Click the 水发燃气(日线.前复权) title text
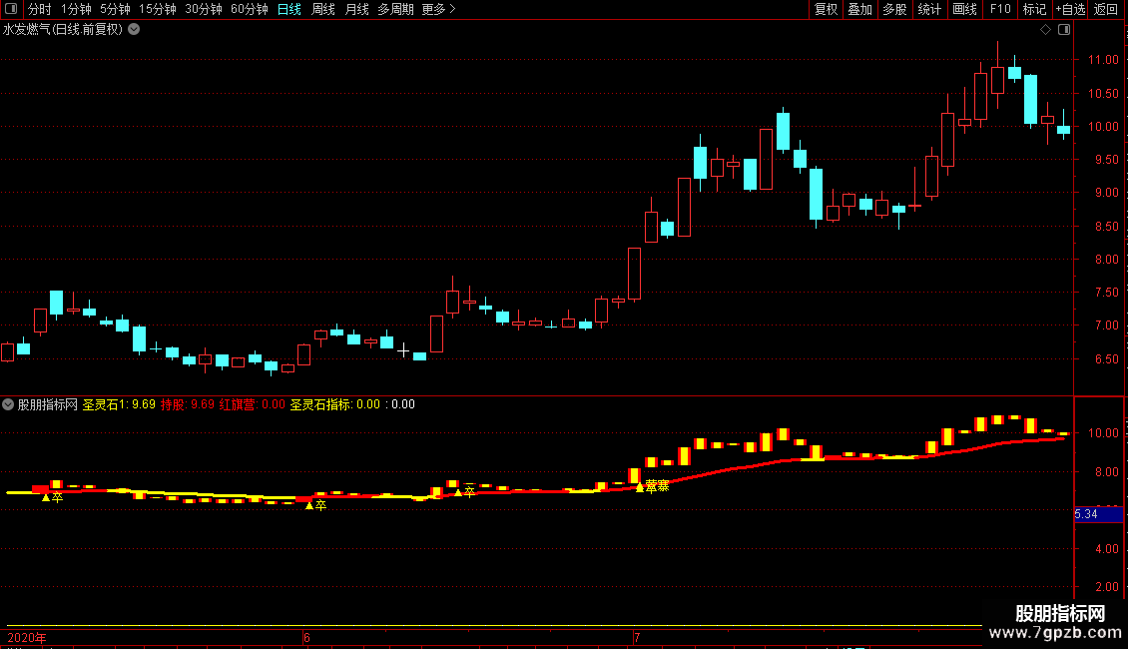1128x649 pixels. pyautogui.click(x=63, y=30)
